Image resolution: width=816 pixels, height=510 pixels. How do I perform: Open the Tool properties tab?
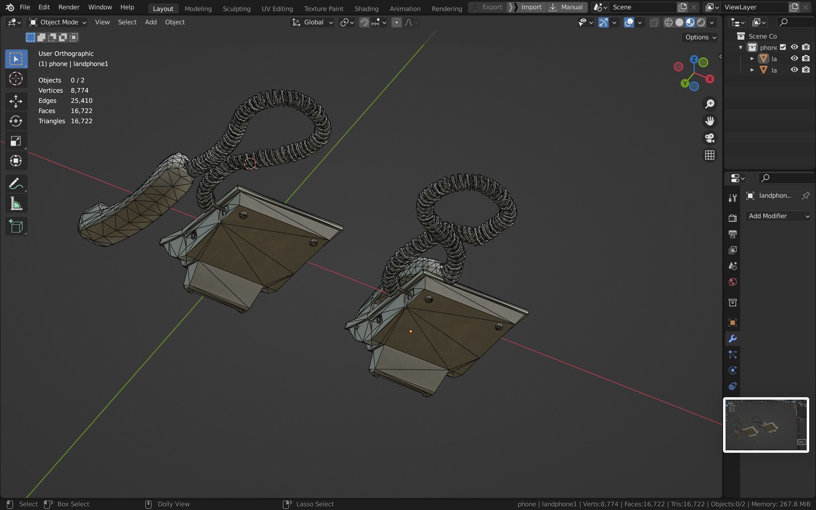tap(732, 198)
